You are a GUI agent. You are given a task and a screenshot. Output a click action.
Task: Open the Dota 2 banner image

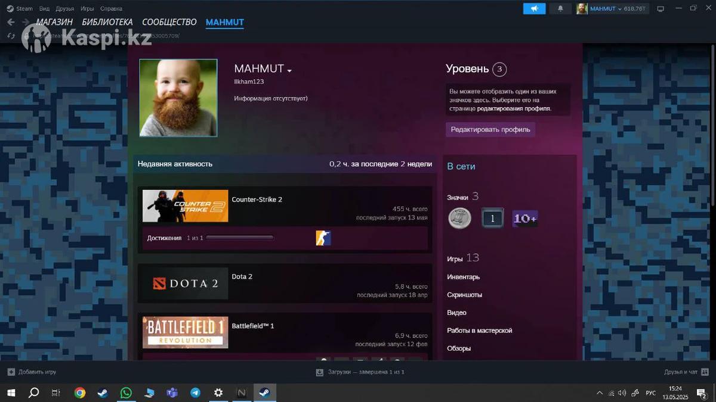pyautogui.click(x=185, y=283)
